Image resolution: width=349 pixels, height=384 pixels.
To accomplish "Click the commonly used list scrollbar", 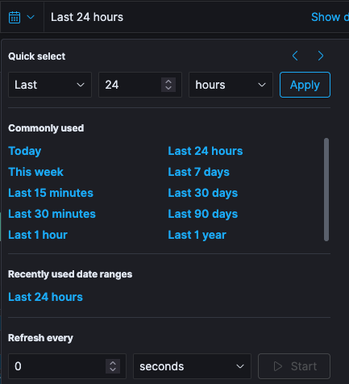I will tap(326, 190).
